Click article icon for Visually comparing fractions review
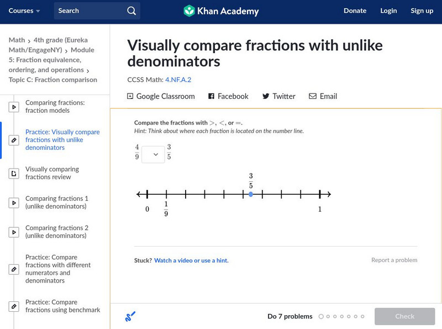 14,174
